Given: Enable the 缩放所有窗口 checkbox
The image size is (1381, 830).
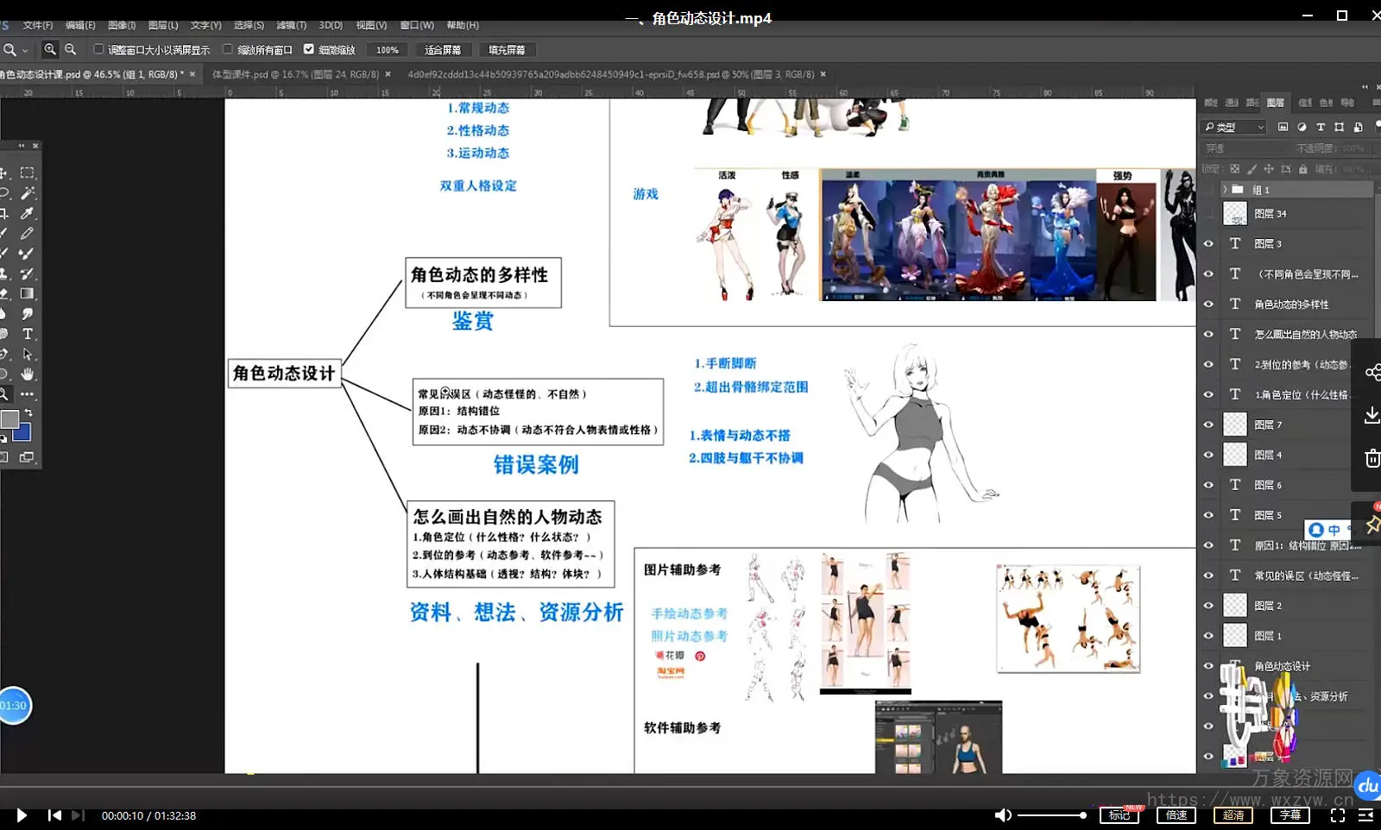Looking at the screenshot, I should (x=228, y=49).
